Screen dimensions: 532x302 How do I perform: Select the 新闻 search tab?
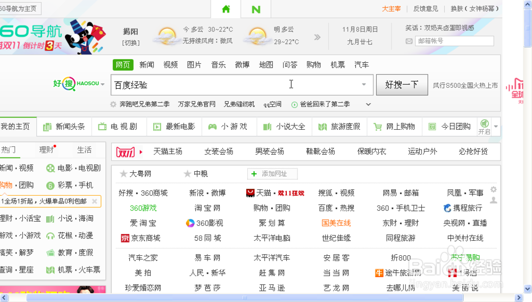(147, 65)
